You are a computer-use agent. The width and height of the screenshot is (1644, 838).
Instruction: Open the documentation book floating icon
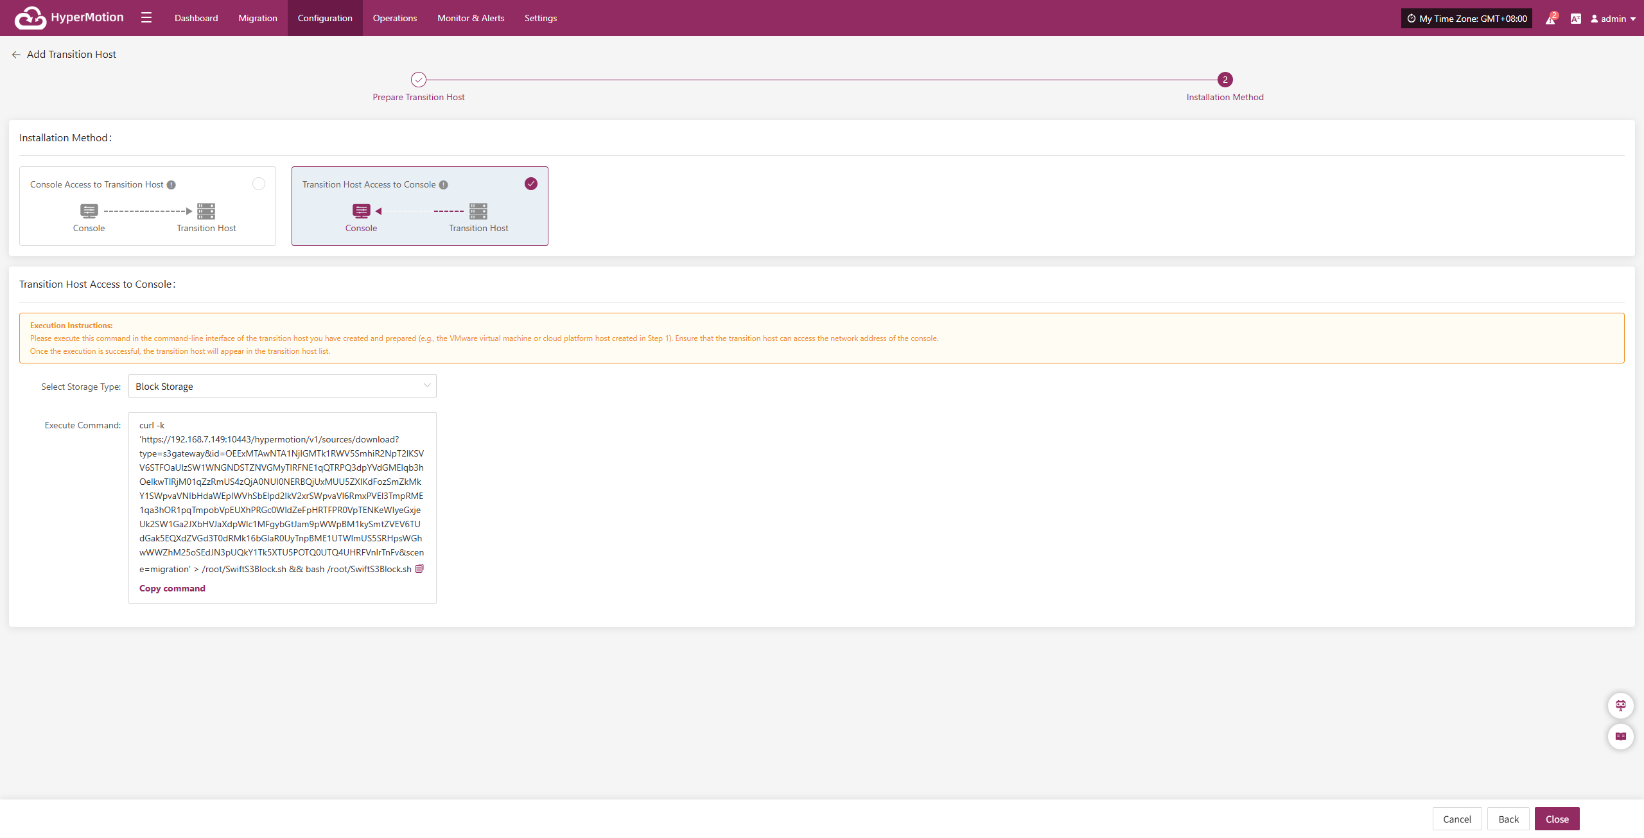(1620, 736)
